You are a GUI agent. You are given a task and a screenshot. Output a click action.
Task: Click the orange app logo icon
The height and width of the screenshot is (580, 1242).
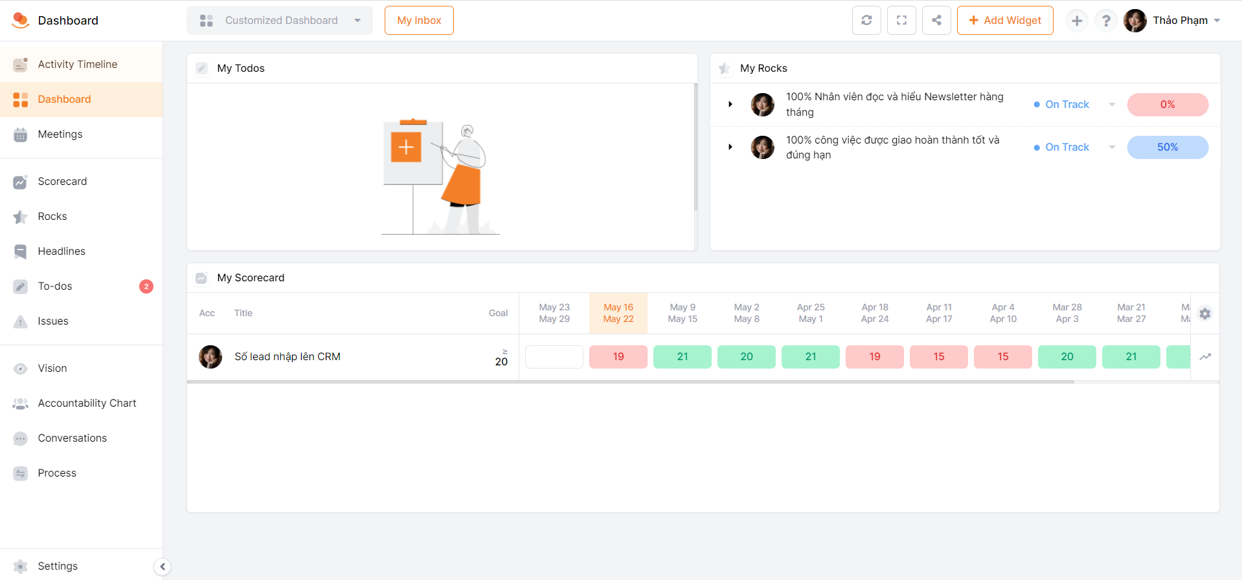click(x=21, y=20)
